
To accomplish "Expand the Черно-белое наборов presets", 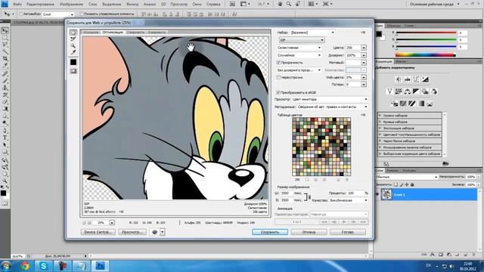I will pos(380,141).
